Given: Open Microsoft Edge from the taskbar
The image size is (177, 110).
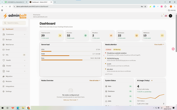Looking at the screenshot, I should click(18, 108).
